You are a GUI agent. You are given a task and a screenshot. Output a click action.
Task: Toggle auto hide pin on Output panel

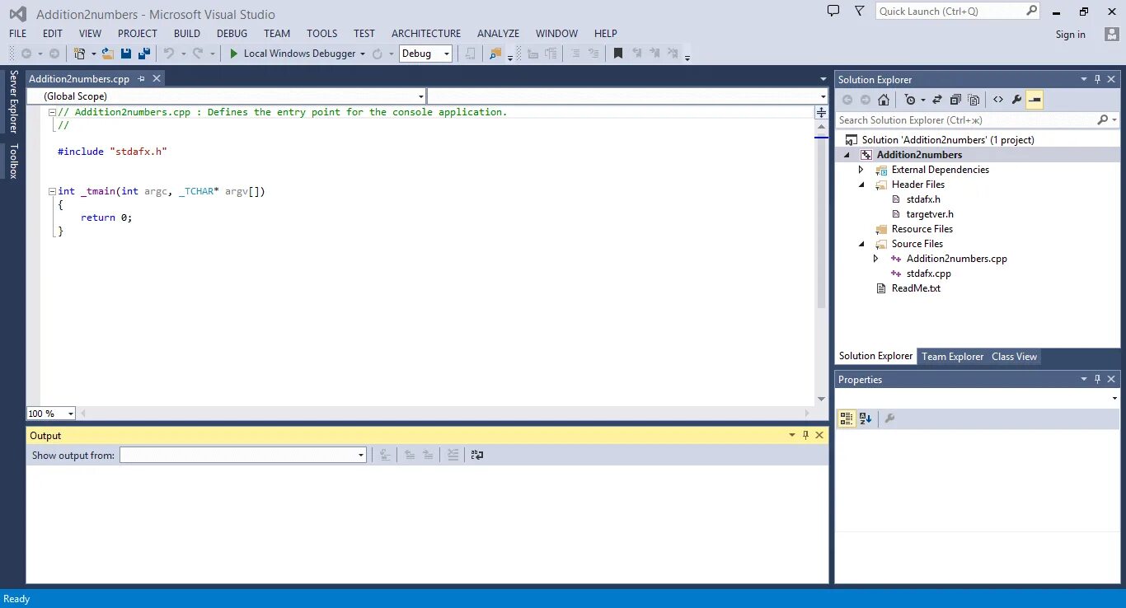(805, 435)
